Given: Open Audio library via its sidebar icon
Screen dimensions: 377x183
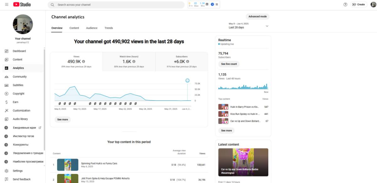Looking at the screenshot, I should 7,119.
